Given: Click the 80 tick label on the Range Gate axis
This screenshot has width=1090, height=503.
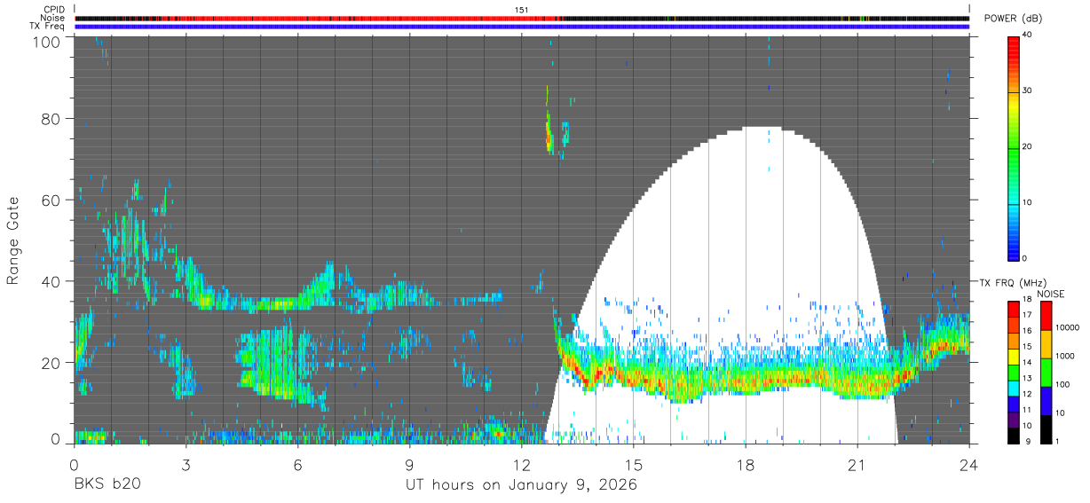Looking at the screenshot, I should point(51,118).
